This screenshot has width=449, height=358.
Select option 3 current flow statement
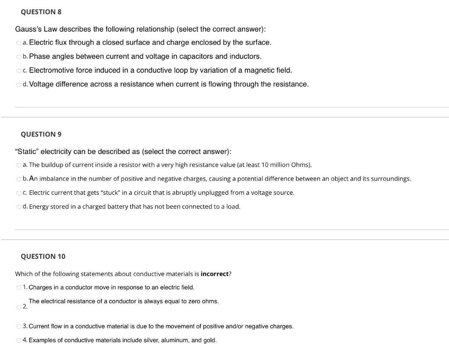[x=19, y=326]
